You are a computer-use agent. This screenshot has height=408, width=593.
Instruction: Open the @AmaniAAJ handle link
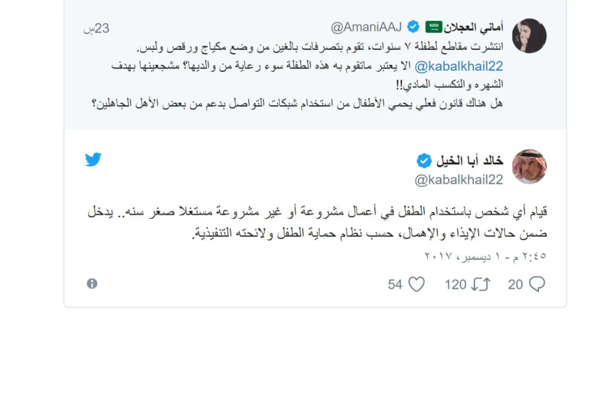point(367,27)
